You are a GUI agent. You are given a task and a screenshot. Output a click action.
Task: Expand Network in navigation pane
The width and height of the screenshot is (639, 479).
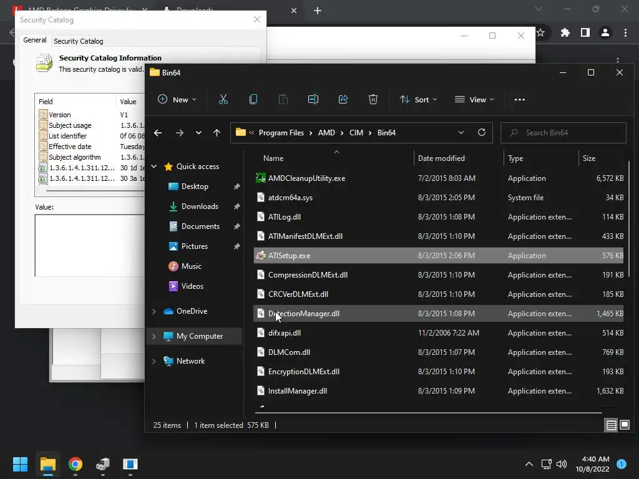coord(154,361)
